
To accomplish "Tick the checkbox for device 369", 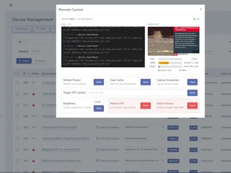I will click(x=17, y=116).
